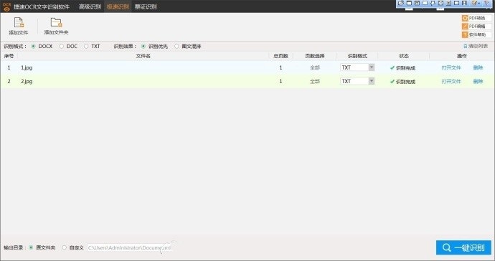The image size is (495, 261).
Task: Set output directory to 原文件夹
Action: (31, 247)
